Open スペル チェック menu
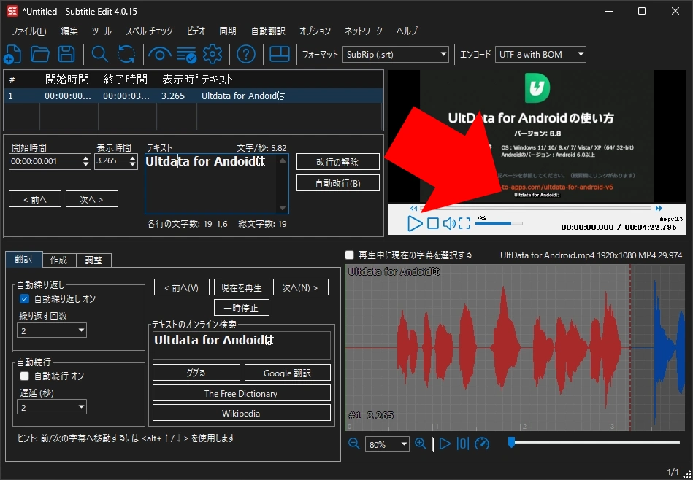The width and height of the screenshot is (693, 480). 149,31
